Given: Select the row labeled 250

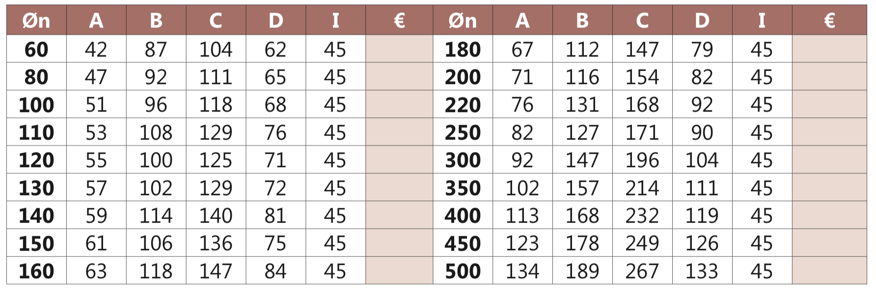Looking at the screenshot, I should [650, 132].
